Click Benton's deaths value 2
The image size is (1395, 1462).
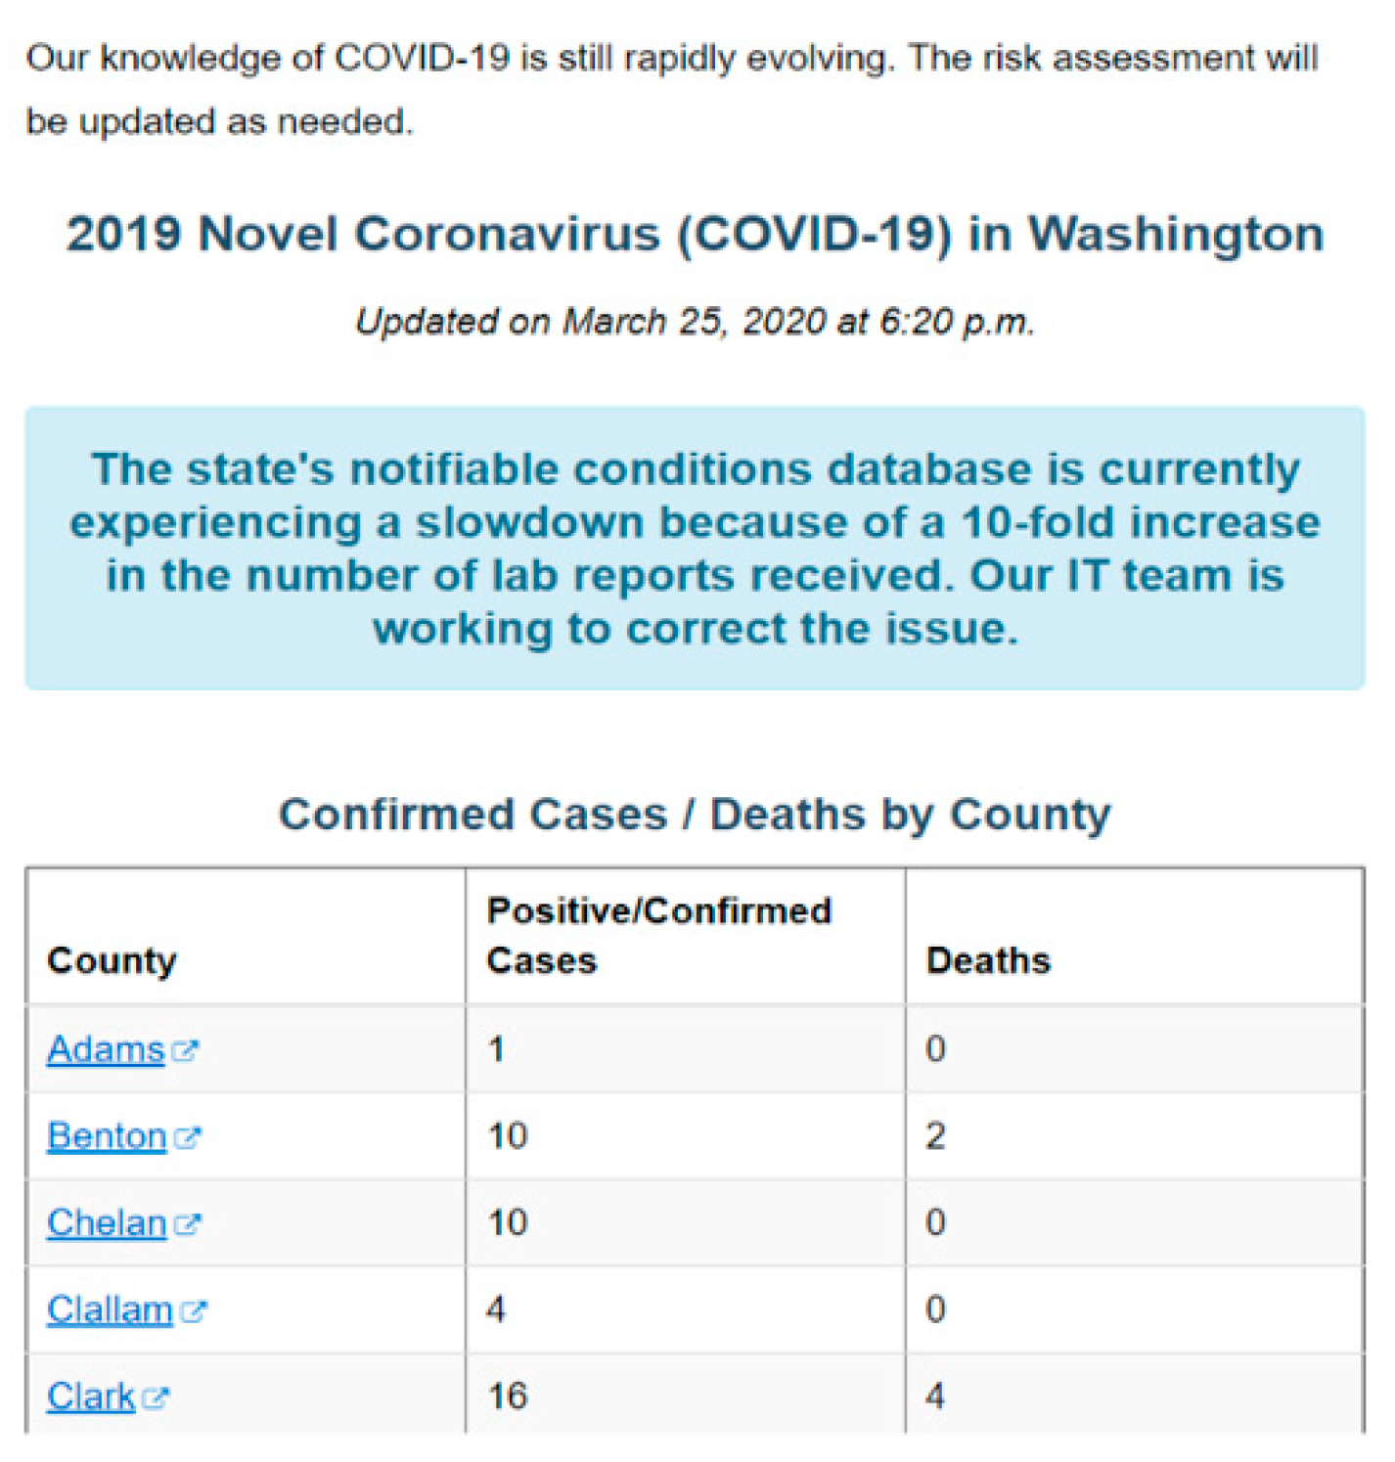(935, 1136)
